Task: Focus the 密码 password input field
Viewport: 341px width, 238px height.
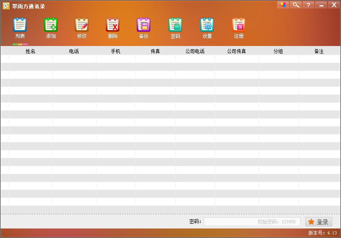Action: (x=252, y=222)
